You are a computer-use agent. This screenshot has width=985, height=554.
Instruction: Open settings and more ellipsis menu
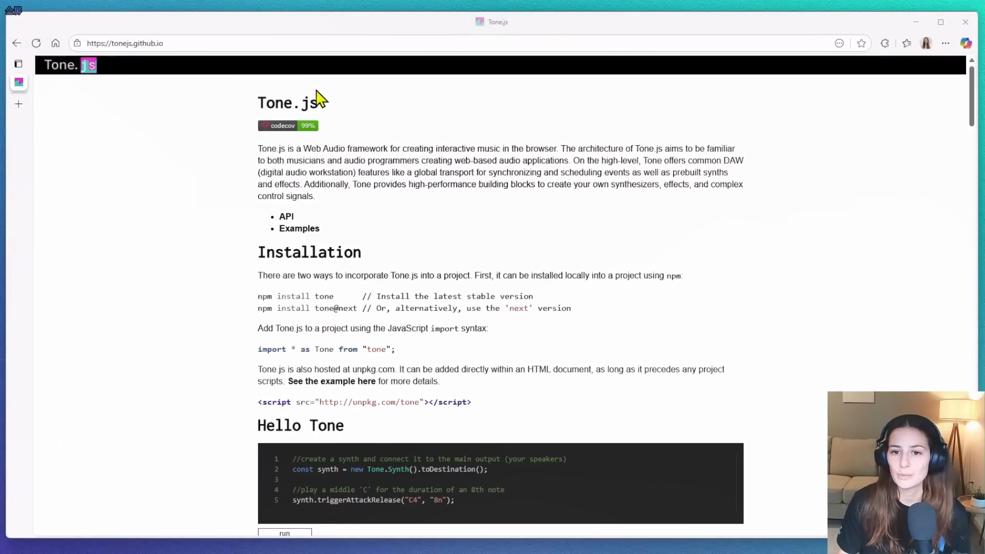pos(945,43)
